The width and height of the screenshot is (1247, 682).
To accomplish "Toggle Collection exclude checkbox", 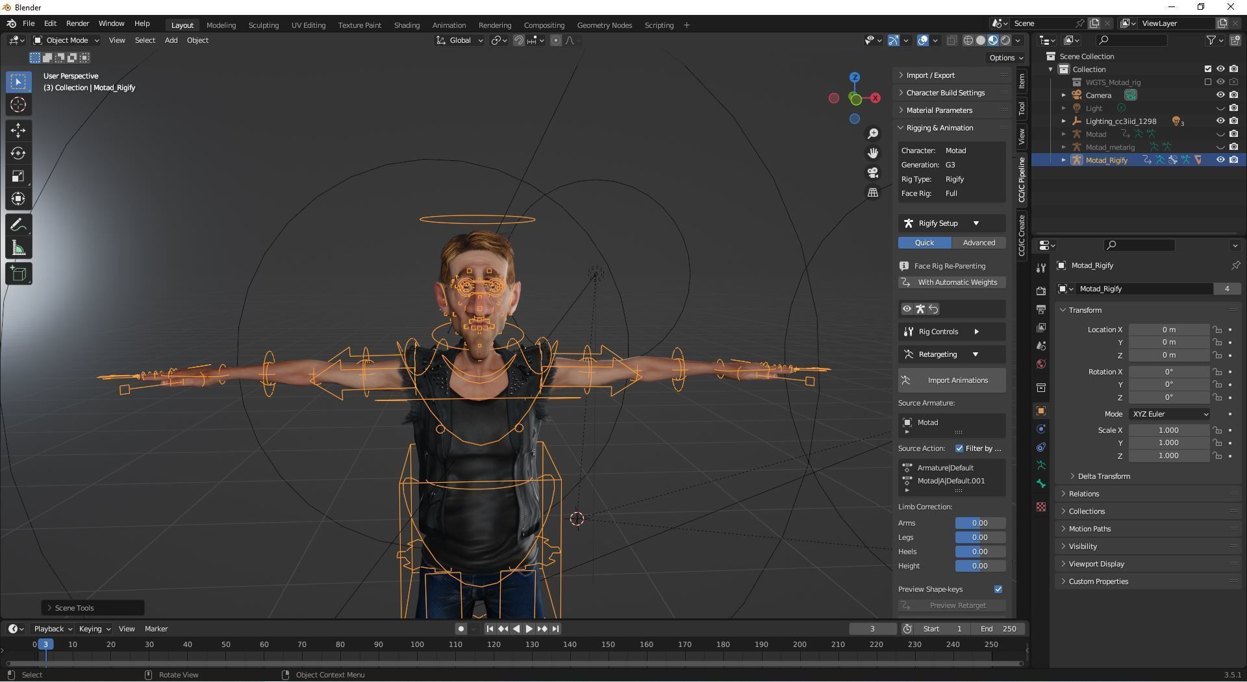I will point(1208,69).
